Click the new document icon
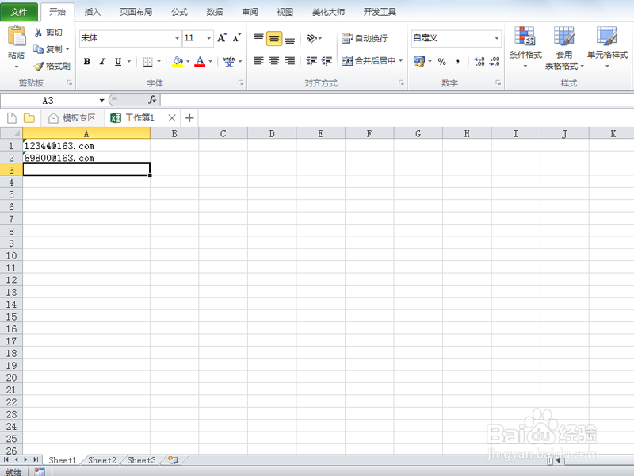The height and width of the screenshot is (476, 634). [12, 117]
